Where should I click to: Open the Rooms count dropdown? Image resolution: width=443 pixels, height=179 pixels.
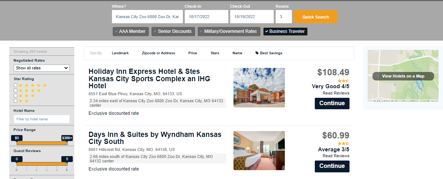coord(283,17)
